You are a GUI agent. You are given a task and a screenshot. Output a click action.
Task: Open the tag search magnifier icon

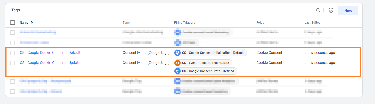318,10
